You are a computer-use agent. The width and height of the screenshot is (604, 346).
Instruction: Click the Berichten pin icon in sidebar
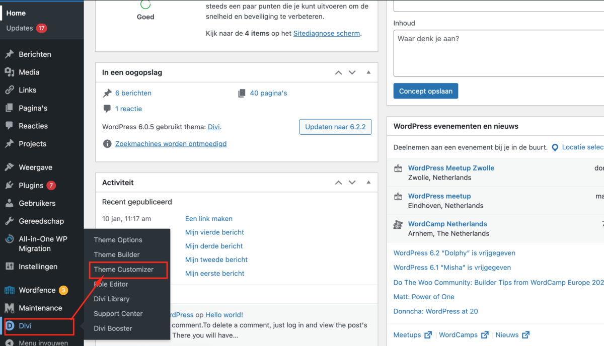9,54
